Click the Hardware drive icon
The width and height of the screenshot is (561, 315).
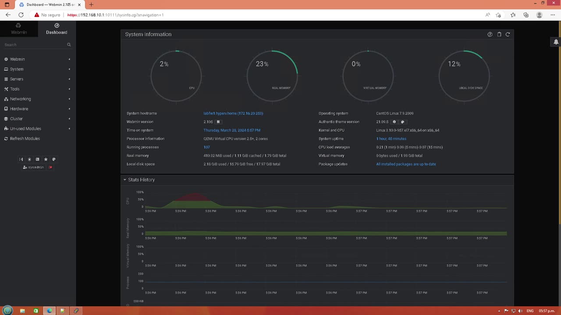click(6, 109)
